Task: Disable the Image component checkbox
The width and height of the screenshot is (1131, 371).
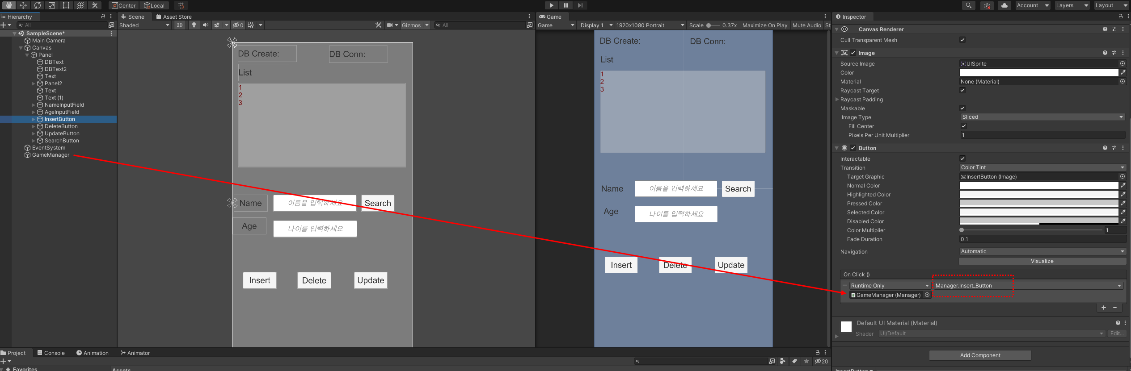Action: 853,53
